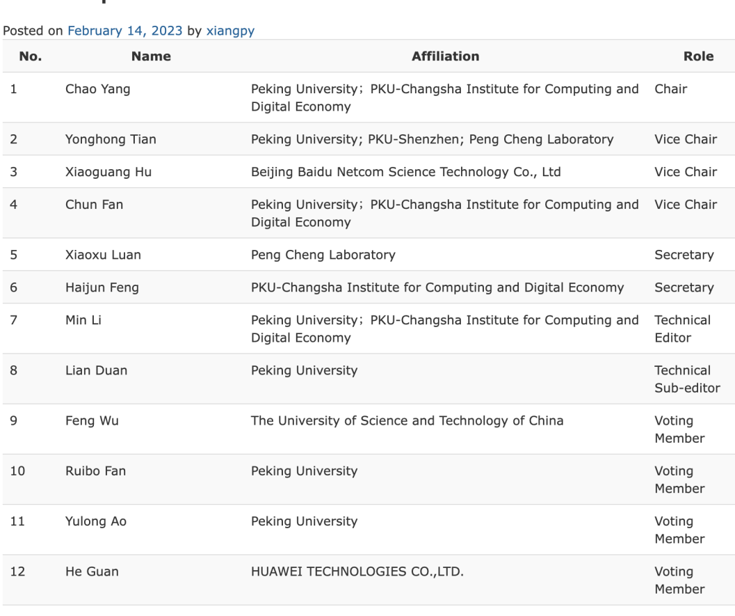735x616 pixels.
Task: Click Xiaoxu Luan in row 5
Action: tap(103, 255)
